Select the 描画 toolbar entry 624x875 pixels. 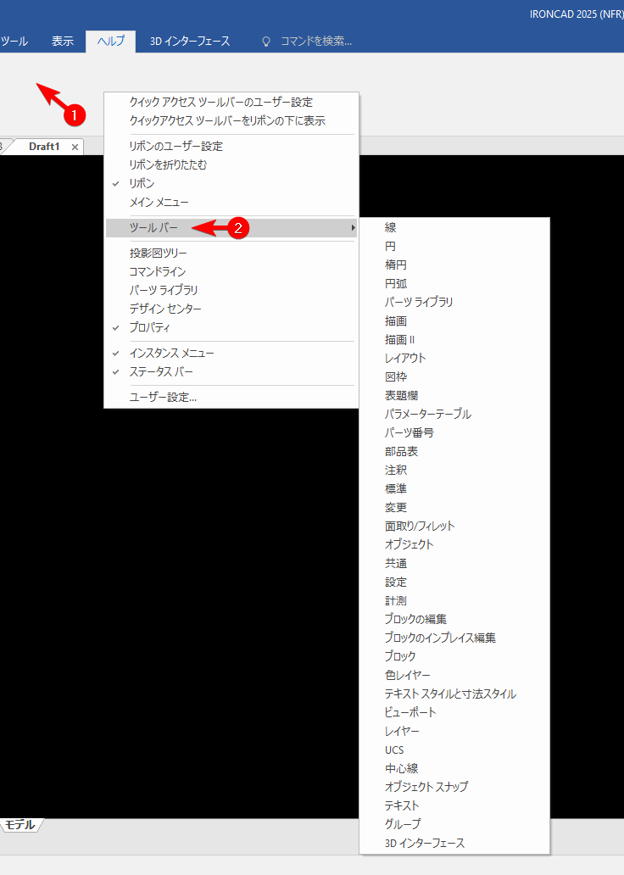coord(454,320)
